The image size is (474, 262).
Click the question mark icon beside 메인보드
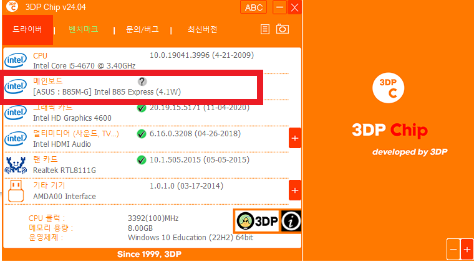coord(142,82)
